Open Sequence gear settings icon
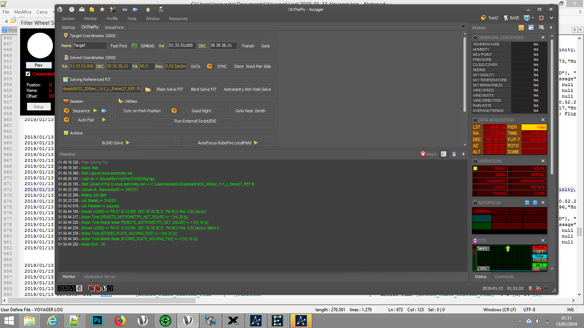Viewport: 584px width, 328px height. (x=66, y=111)
